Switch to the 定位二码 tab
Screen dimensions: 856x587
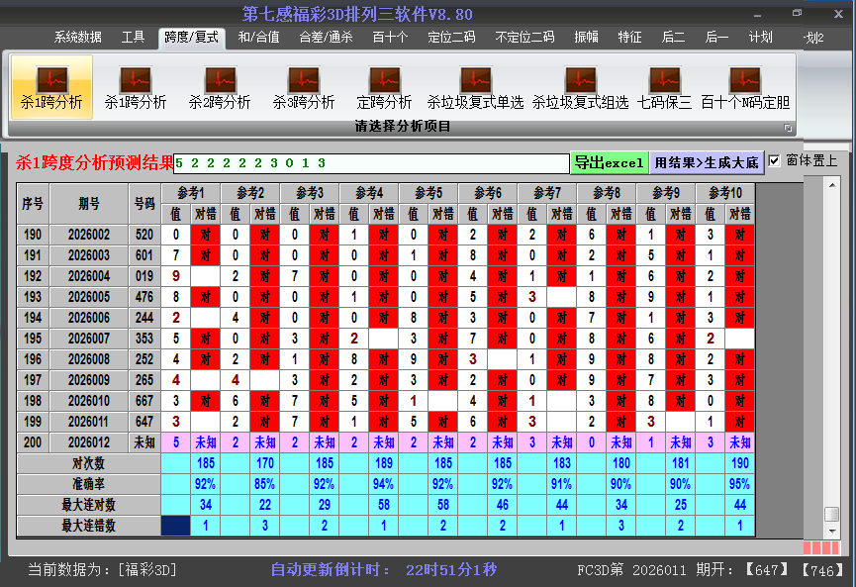[x=451, y=38]
